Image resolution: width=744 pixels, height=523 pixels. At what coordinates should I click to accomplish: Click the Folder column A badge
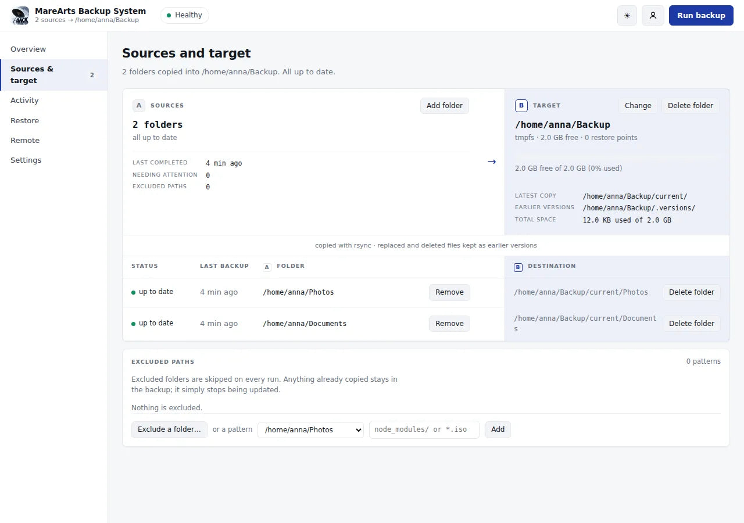267,267
